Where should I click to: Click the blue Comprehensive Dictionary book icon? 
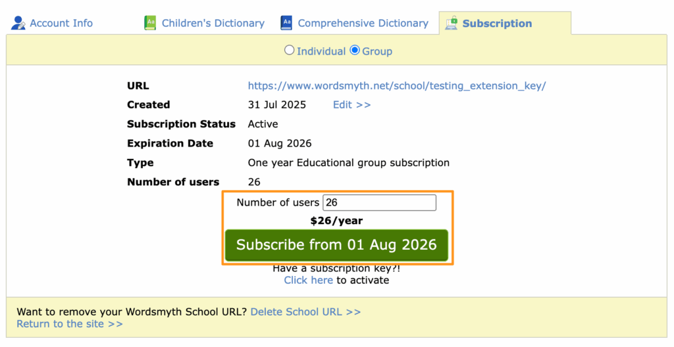[x=286, y=23]
